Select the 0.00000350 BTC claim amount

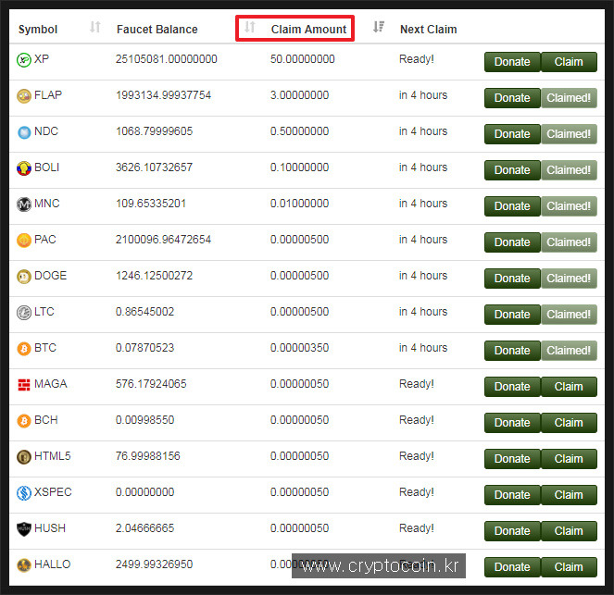coord(299,348)
